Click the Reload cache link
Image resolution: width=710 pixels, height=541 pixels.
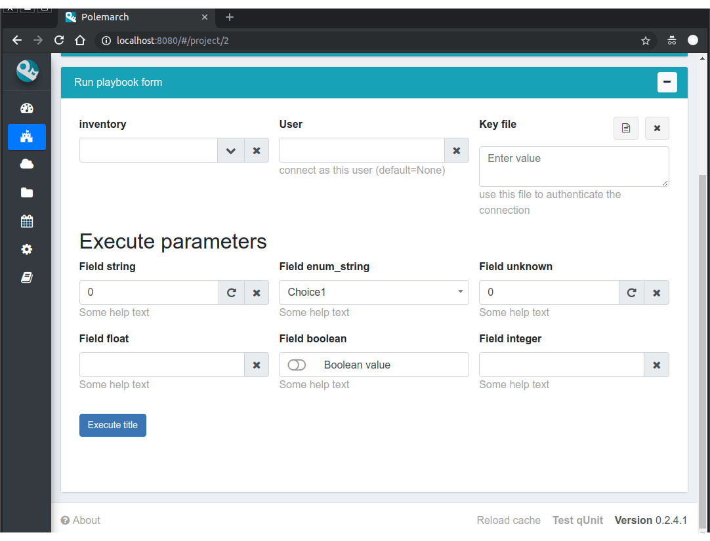pyautogui.click(x=509, y=520)
